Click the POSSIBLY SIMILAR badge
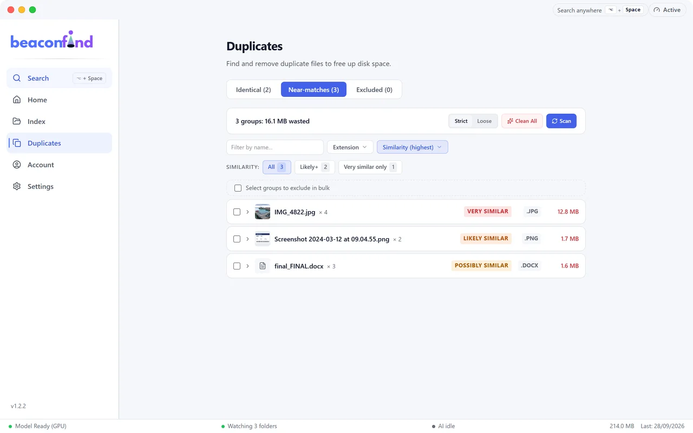 (481, 266)
